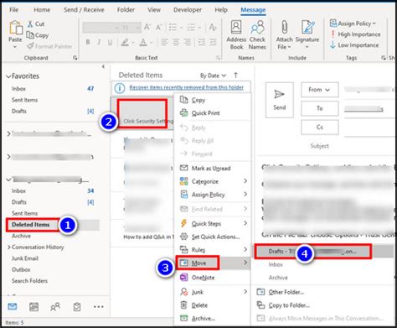Click the Paste clipboard icon

(x=16, y=28)
